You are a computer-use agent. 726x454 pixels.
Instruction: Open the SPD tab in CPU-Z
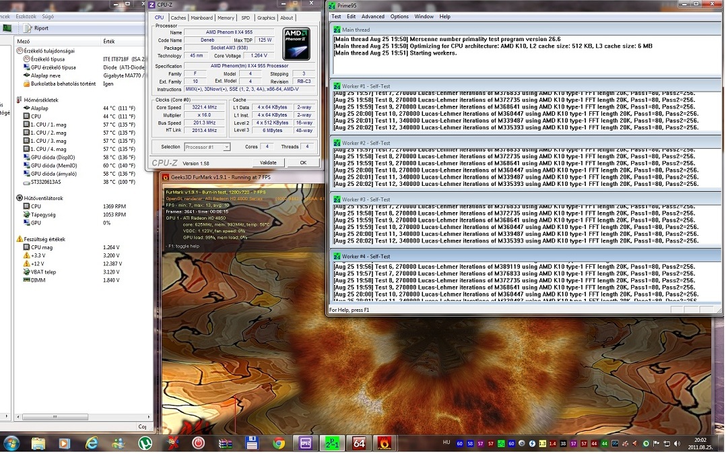(x=245, y=18)
